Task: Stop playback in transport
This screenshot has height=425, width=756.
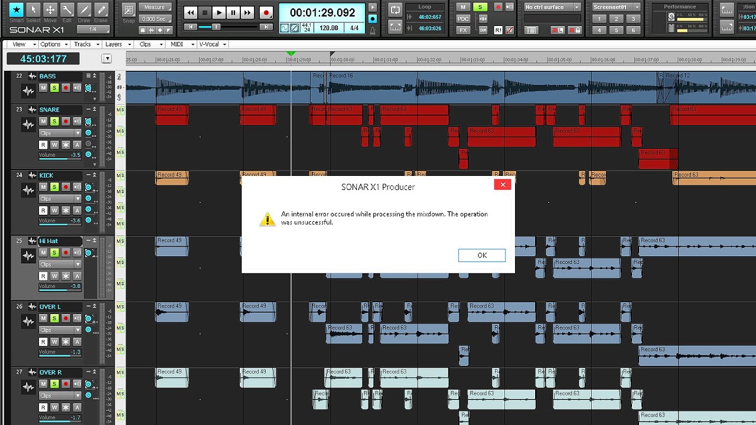Action: pos(205,12)
